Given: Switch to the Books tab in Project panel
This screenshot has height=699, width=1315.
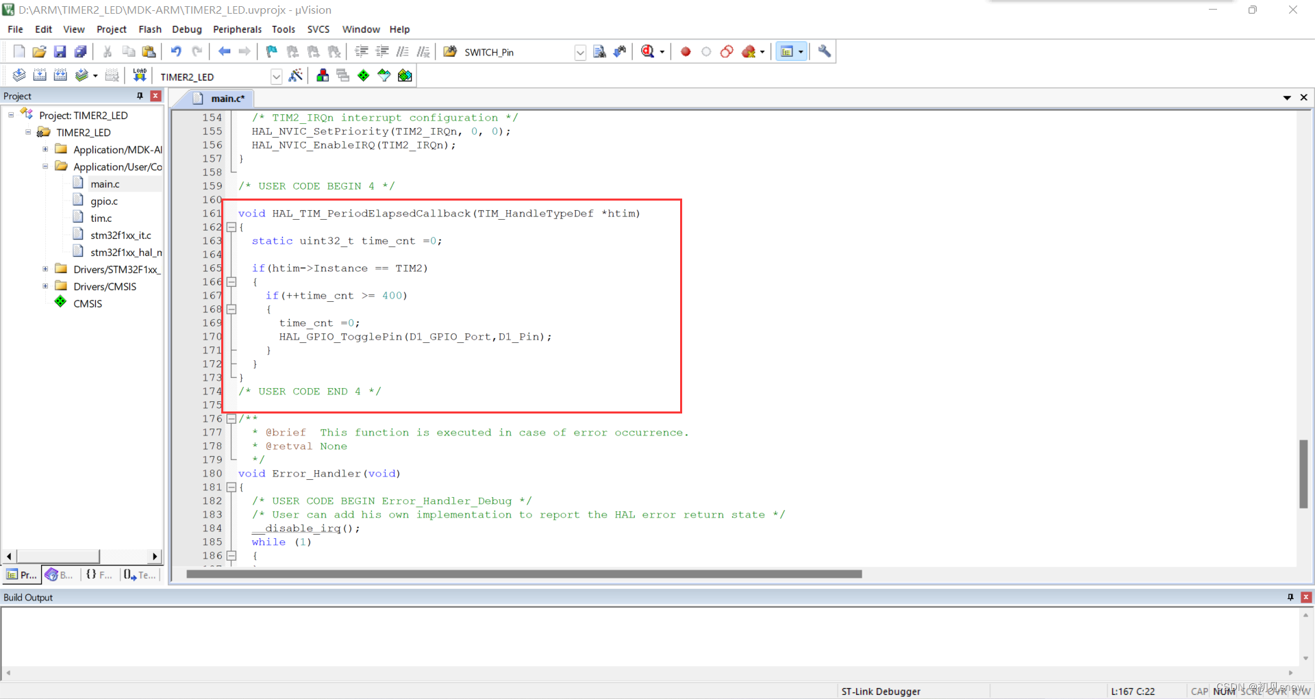Looking at the screenshot, I should click(60, 575).
